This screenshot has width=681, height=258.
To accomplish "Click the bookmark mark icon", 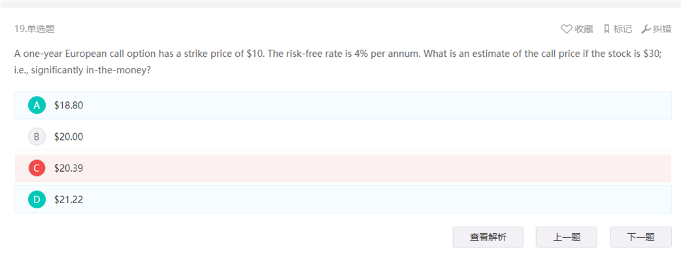I will point(606,29).
